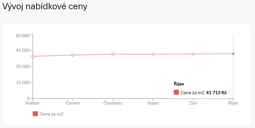Click the Červen data point marker
This screenshot has height=128, width=255.
tap(73, 55)
